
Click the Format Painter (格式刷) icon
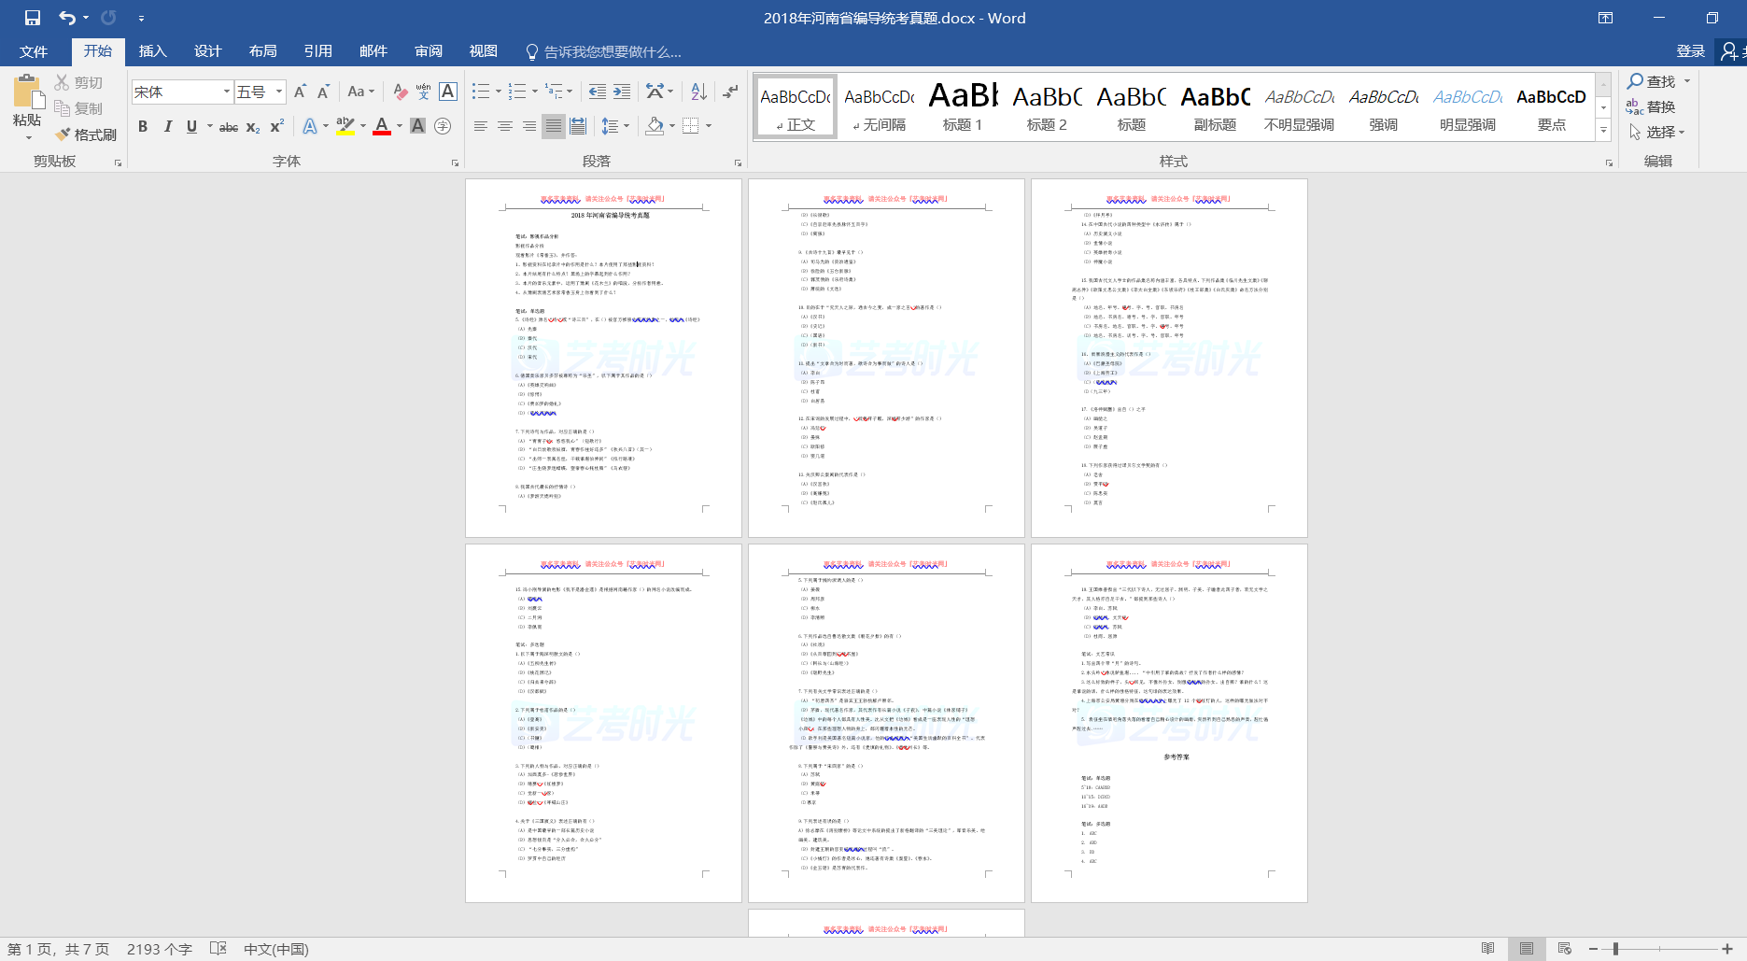pos(86,134)
